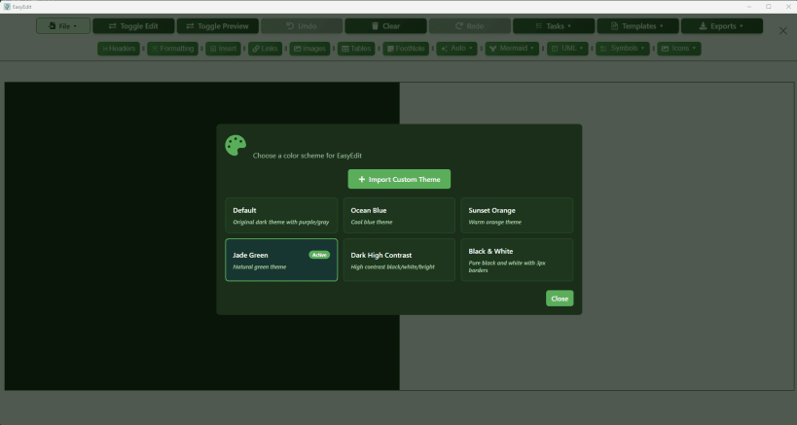Minimize the EasyEdit window
The width and height of the screenshot is (797, 425).
click(x=749, y=7)
